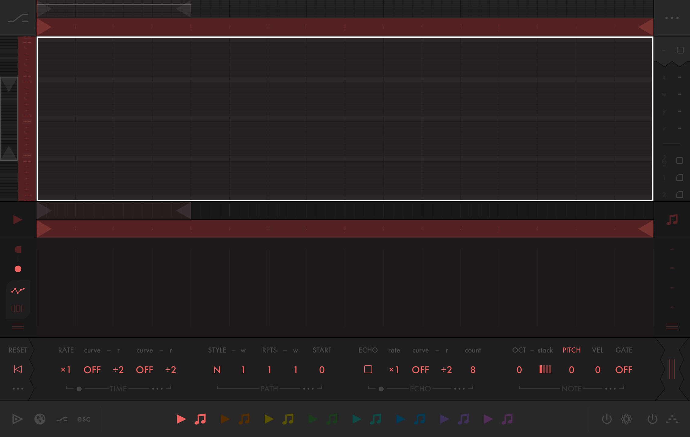Image resolution: width=690 pixels, height=437 pixels.
Task: Toggle the left power button
Action: [607, 419]
